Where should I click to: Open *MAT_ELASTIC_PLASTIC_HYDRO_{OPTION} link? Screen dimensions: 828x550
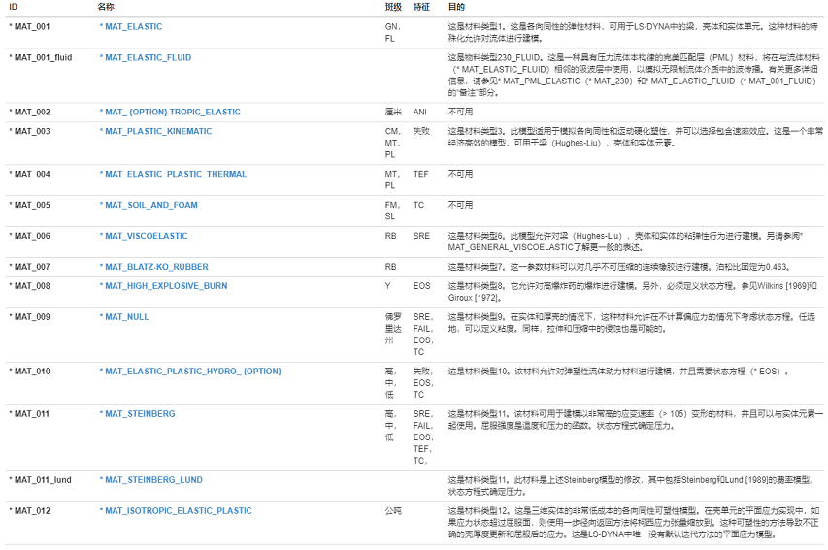[x=190, y=372]
